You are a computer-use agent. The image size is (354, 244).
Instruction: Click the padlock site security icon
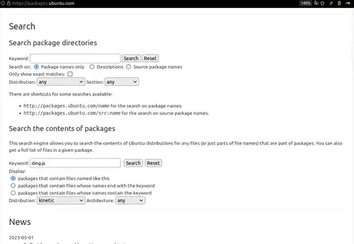9,3
